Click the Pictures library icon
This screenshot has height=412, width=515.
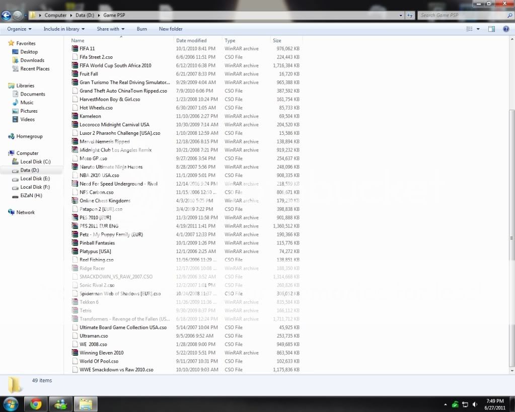click(15, 111)
